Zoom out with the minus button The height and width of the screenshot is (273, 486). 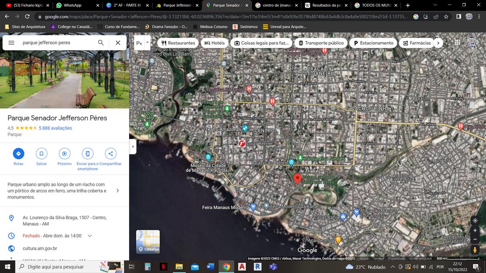click(475, 239)
